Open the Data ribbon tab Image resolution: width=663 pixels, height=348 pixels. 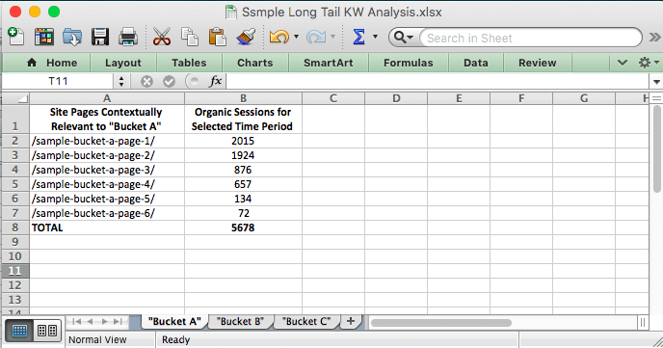[476, 63]
